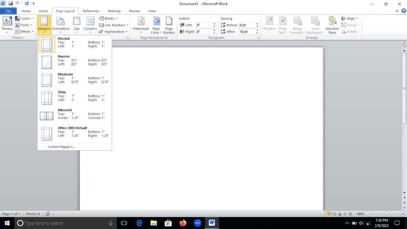This screenshot has width=407, height=229.
Task: Collapse the Margins dropdown button
Action: (44, 25)
